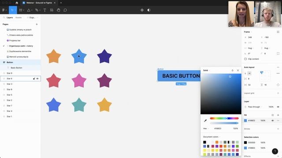Hide the fill using its eye icon
The height and width of the screenshot is (158, 282).
tap(273, 121)
